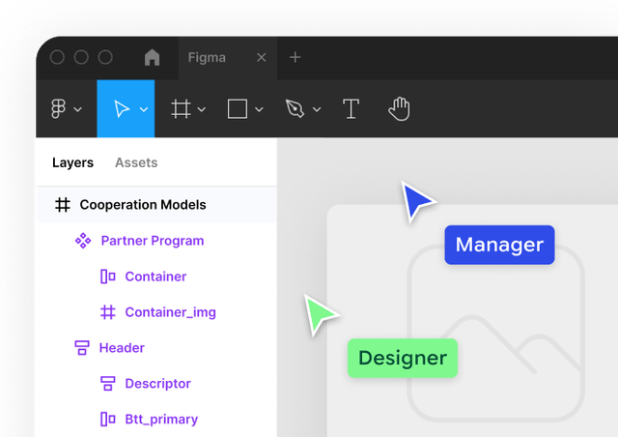Go to the Home screen icon
This screenshot has height=437, width=618.
click(x=153, y=58)
